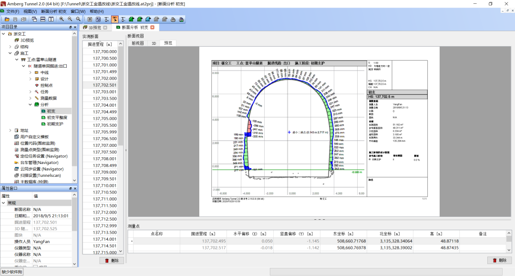Expand the 结构 tree node
This screenshot has width=515, height=276.
point(10,47)
